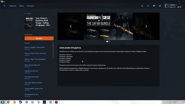Screen dimensions: 185x104
Task: Open Smoke Bushido Set
Action: click(x=32, y=94)
